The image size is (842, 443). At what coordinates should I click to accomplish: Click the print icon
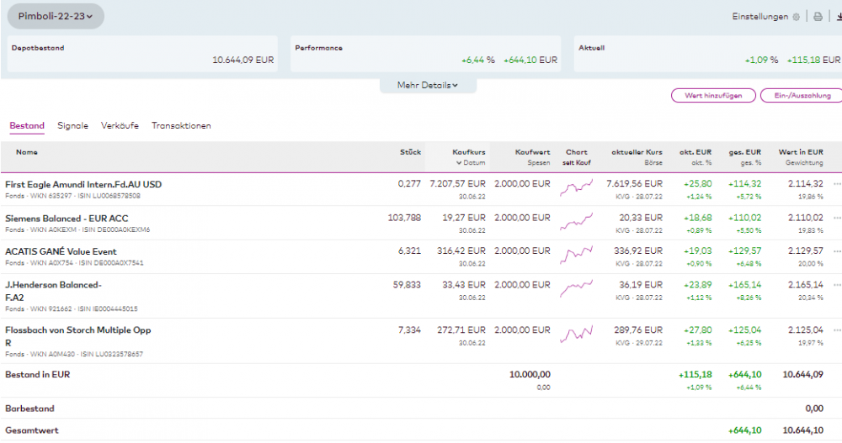(x=818, y=17)
